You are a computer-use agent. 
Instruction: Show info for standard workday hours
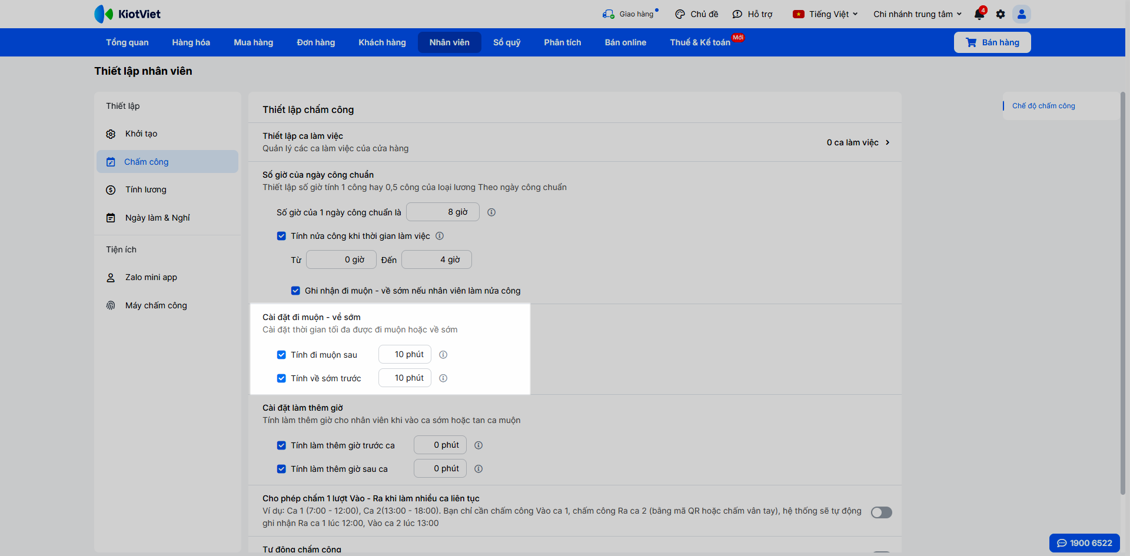(x=491, y=212)
